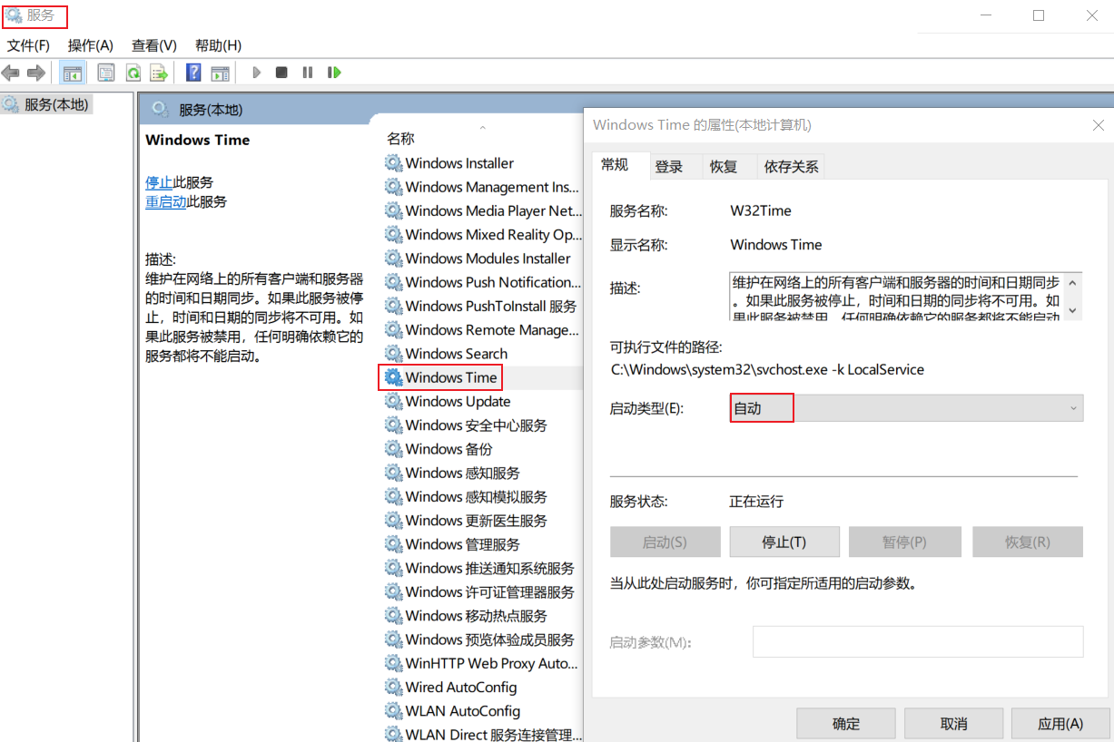
Task: Open the 操作(A) menu
Action: coord(89,44)
